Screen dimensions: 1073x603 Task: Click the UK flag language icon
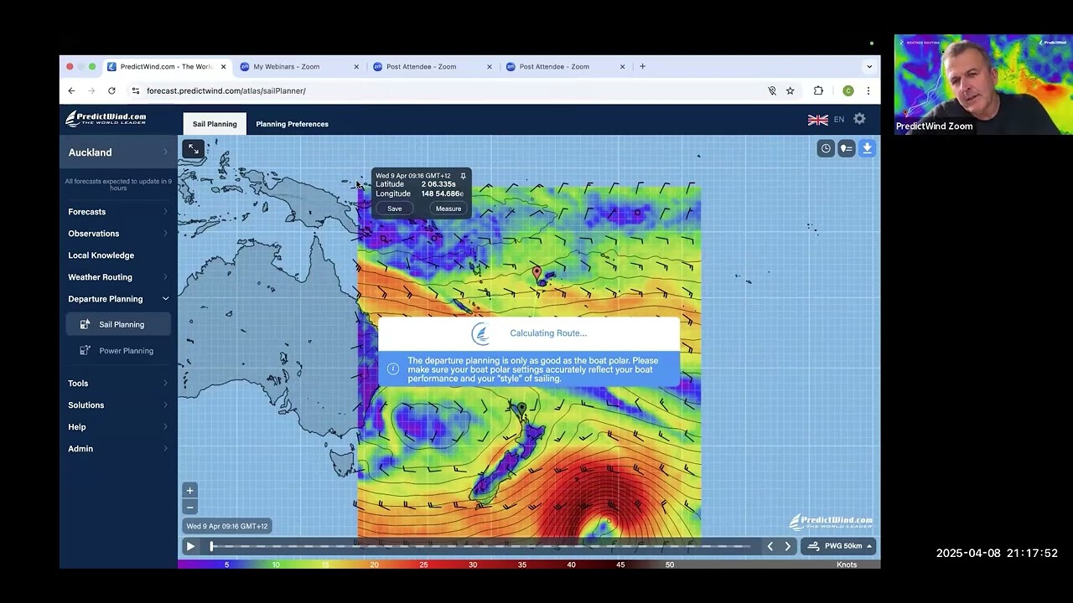pos(818,120)
